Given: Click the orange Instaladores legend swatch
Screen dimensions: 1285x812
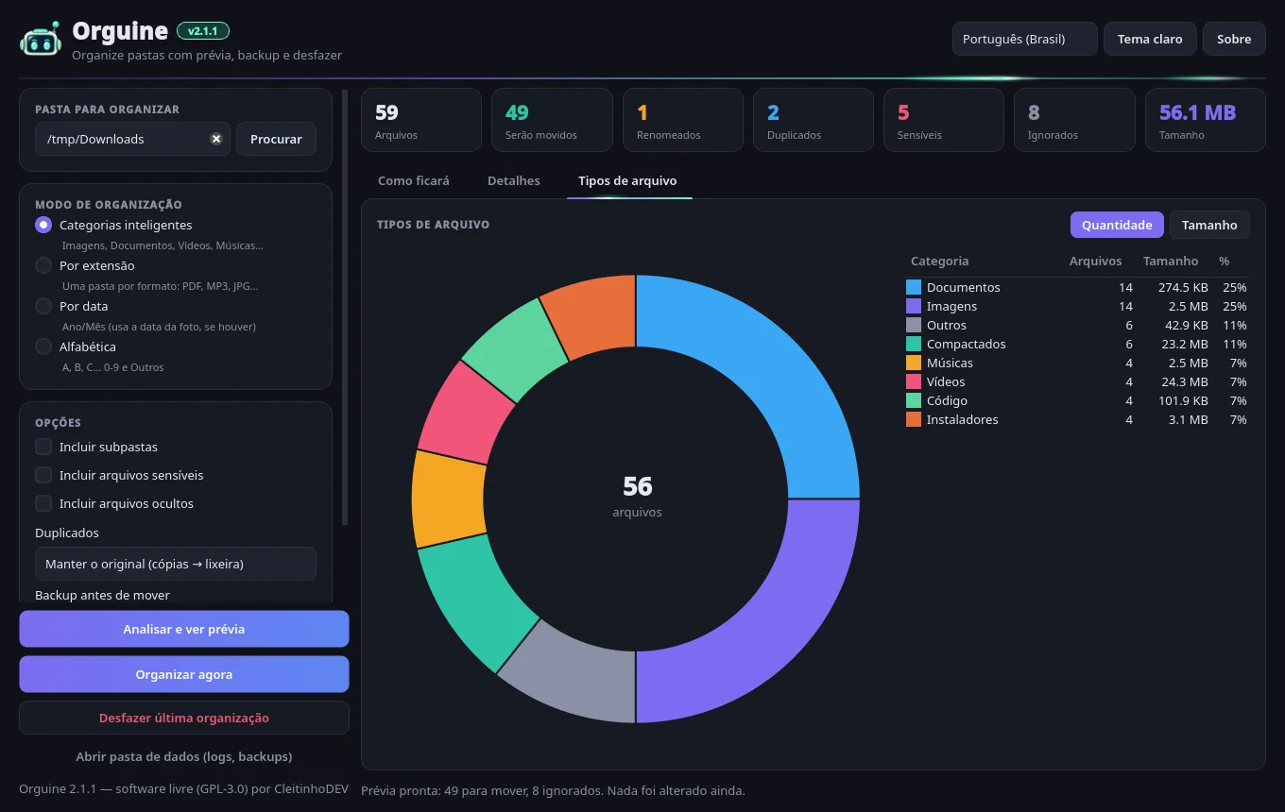Looking at the screenshot, I should coord(914,419).
